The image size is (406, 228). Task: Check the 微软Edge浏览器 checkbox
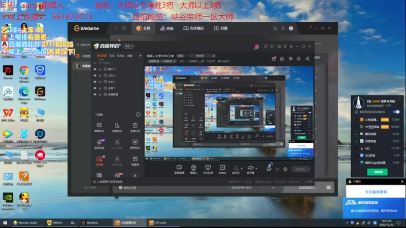tap(357, 163)
